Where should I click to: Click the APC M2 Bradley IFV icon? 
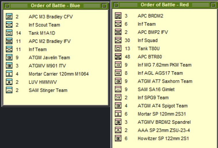tap(9, 41)
